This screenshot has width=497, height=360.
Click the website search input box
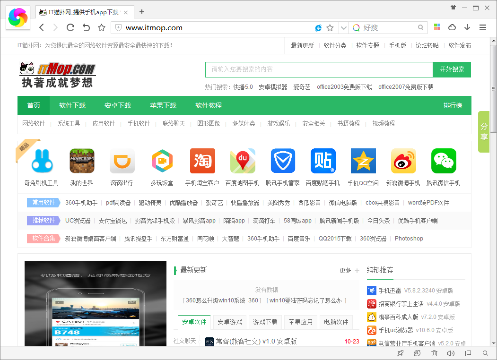tap(319, 69)
